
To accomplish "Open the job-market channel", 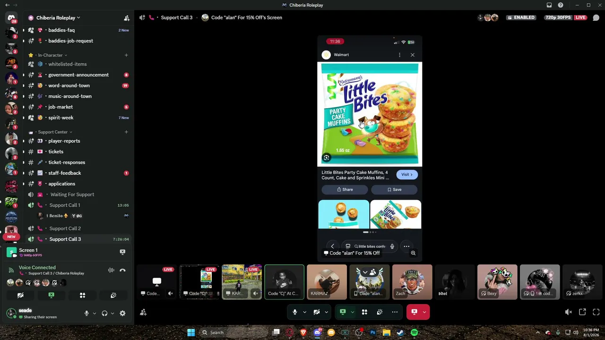I will click(78, 107).
